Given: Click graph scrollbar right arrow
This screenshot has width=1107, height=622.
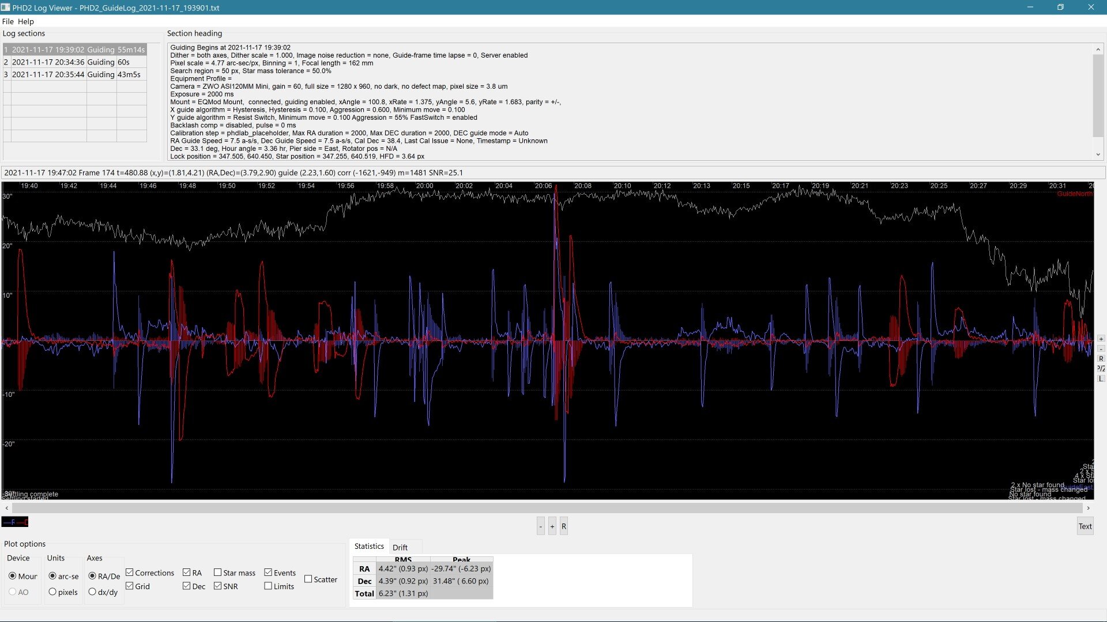Looking at the screenshot, I should click(1088, 508).
